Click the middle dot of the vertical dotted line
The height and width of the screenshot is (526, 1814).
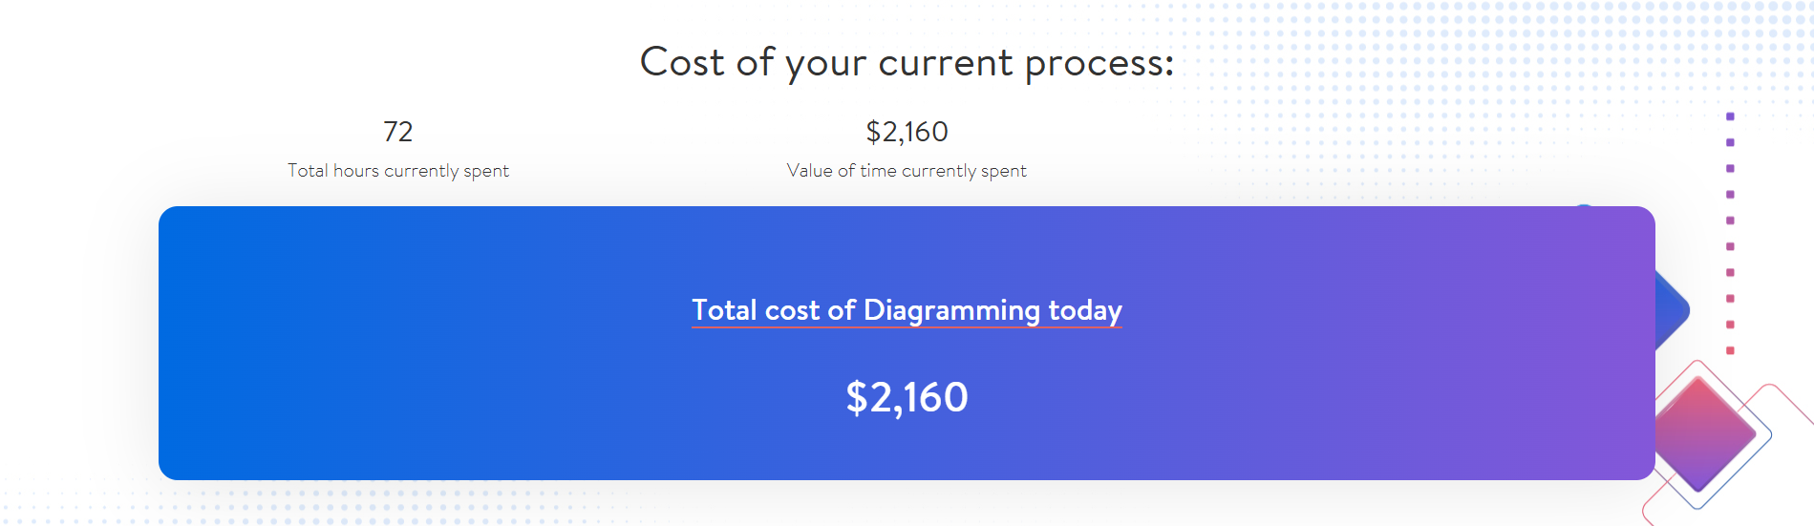click(1730, 221)
